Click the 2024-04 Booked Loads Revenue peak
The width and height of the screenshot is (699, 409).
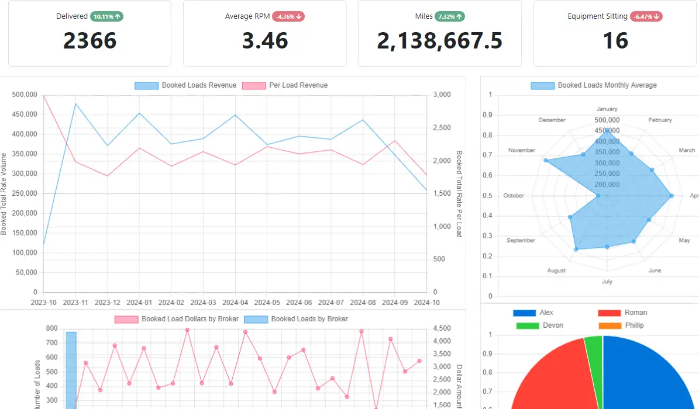coord(235,115)
